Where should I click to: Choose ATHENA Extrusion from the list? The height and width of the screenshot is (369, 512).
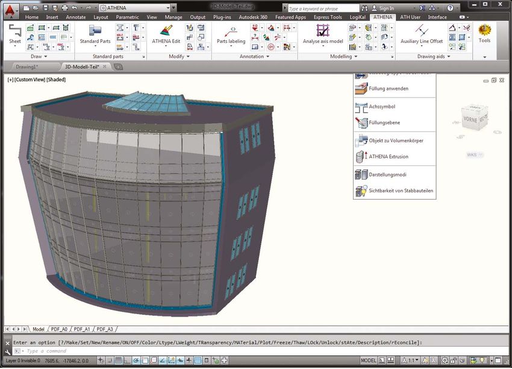pyautogui.click(x=388, y=157)
